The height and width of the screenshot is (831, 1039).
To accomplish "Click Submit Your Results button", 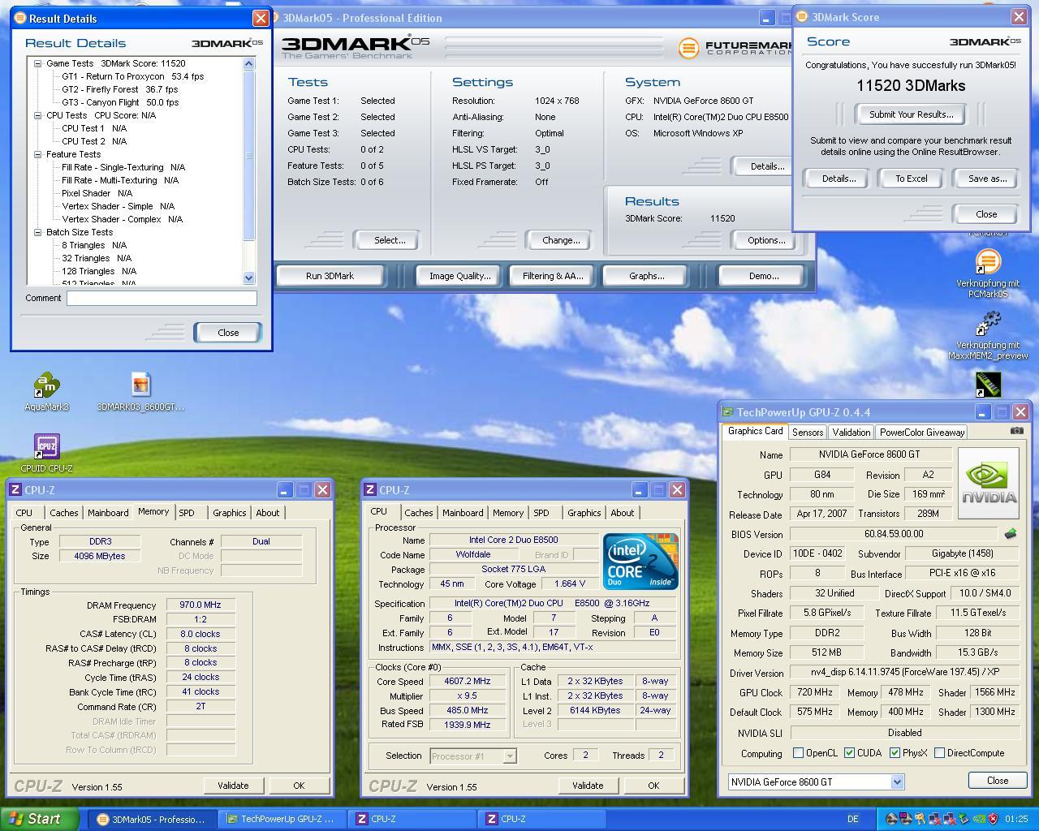I will 911,114.
